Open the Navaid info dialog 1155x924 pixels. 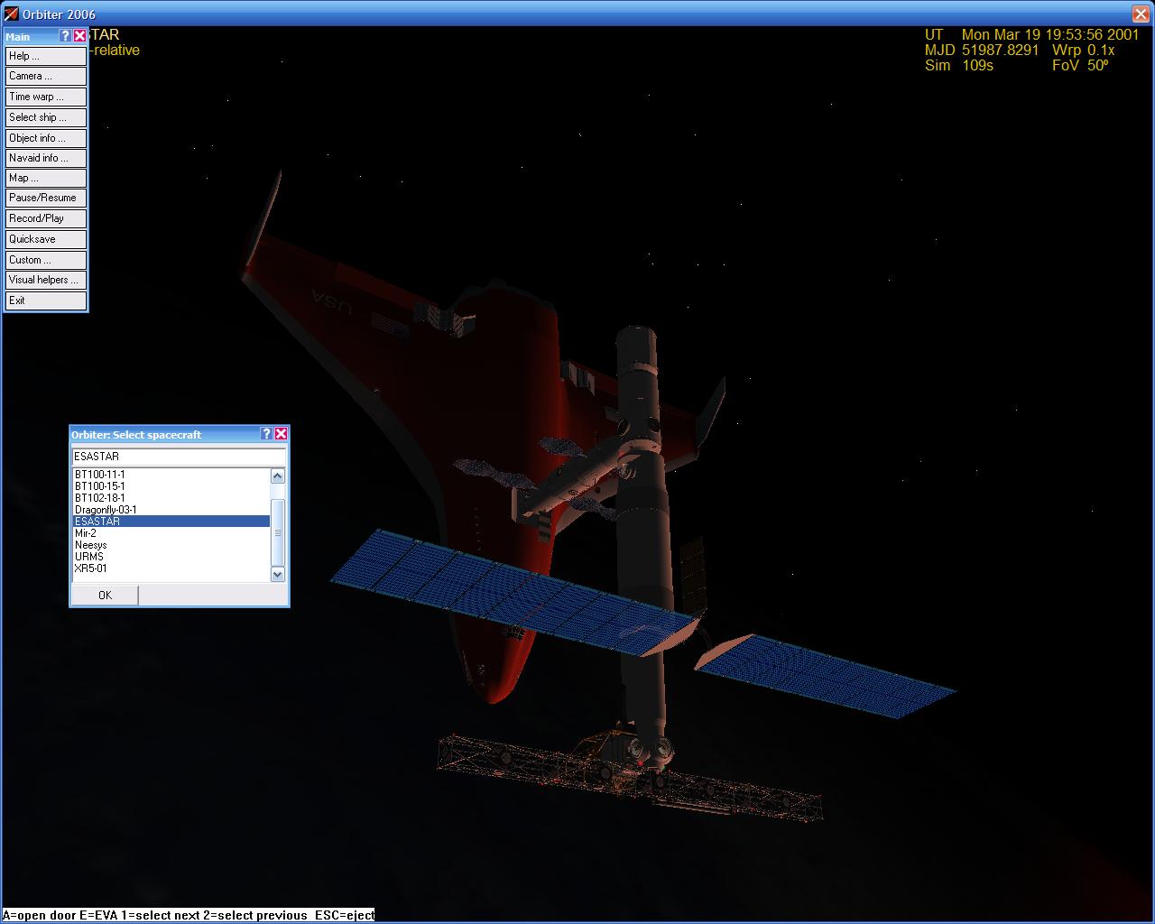click(x=46, y=158)
